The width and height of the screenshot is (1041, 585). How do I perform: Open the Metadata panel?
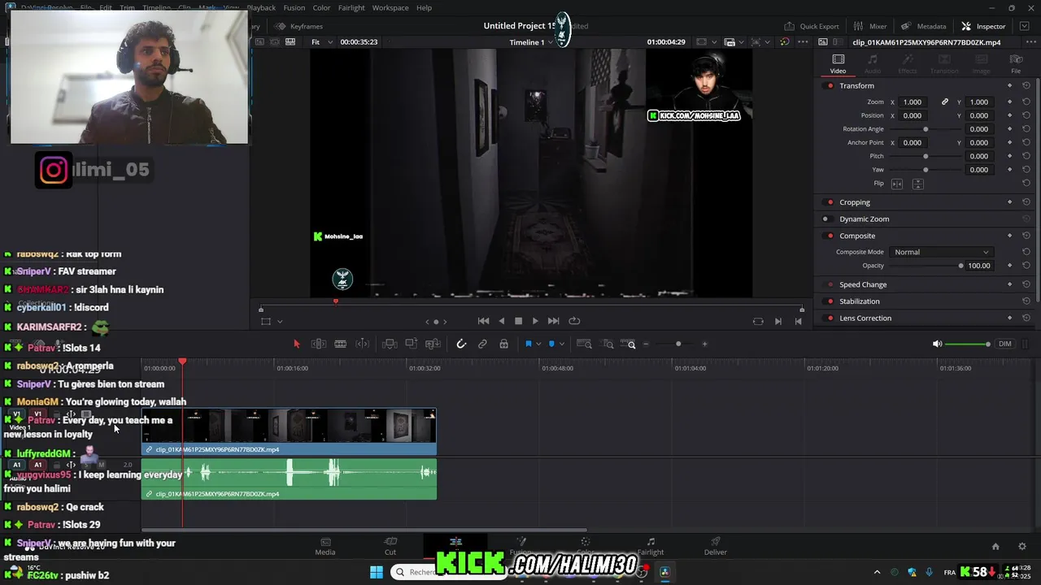(x=923, y=26)
